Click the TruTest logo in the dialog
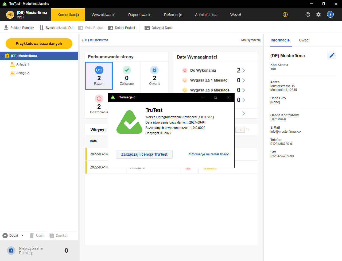The height and width of the screenshot is (261, 342). [x=129, y=122]
